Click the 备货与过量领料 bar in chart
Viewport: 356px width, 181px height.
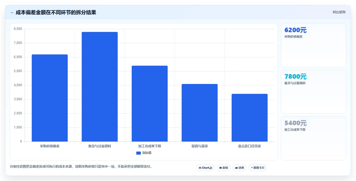[100, 87]
